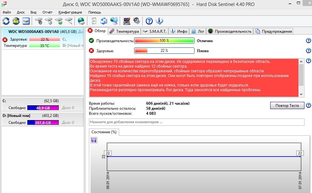Viewport: 312px width, 193px height.
Task: Switch to the Обзор tab
Action: pyautogui.click(x=97, y=31)
